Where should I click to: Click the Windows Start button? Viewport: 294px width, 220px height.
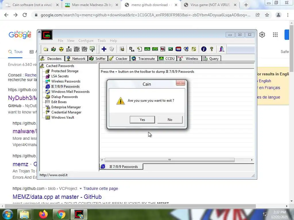pyautogui.click(x=7, y=214)
